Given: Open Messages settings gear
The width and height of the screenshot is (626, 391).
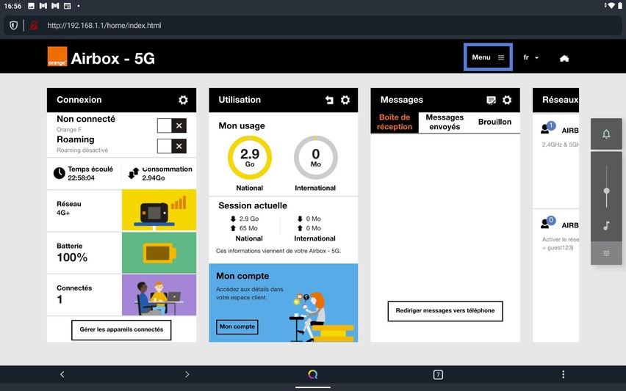Looking at the screenshot, I should [x=507, y=100].
